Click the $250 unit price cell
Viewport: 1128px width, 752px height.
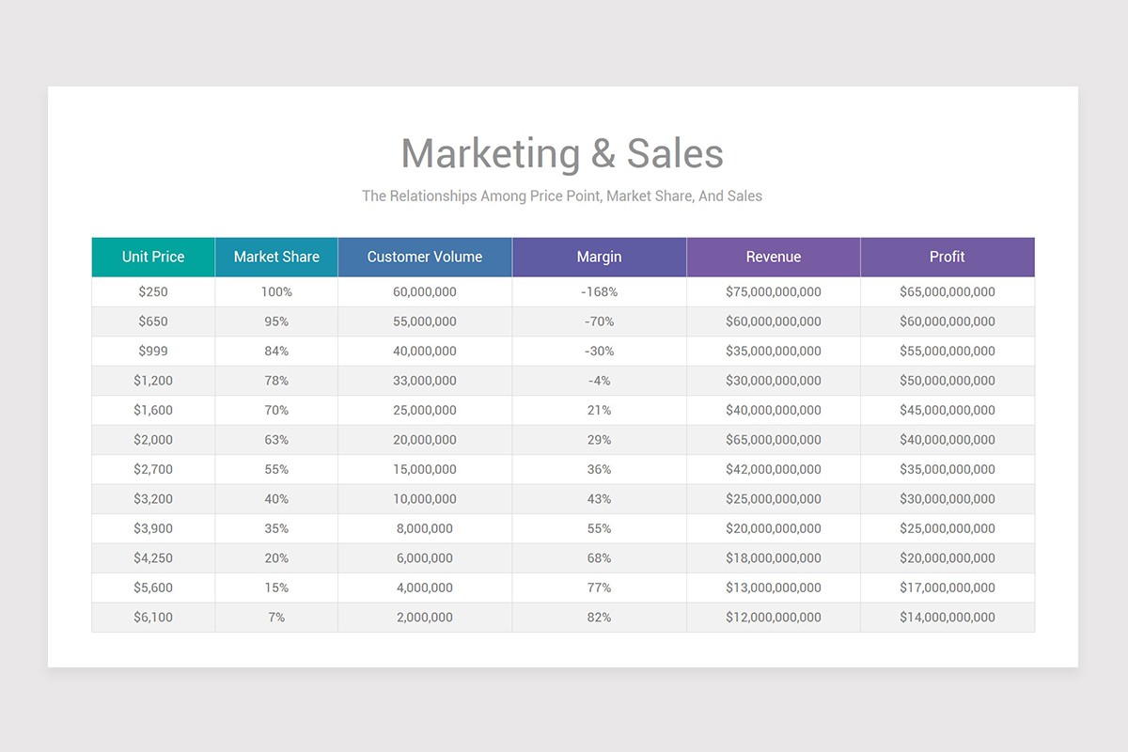tap(152, 291)
